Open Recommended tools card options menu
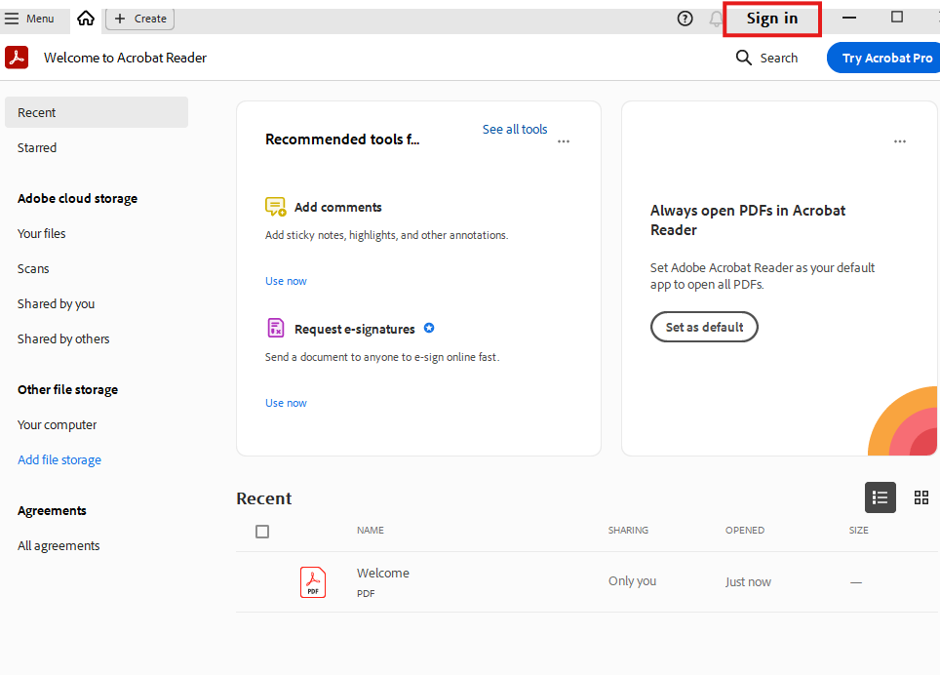 coord(564,141)
